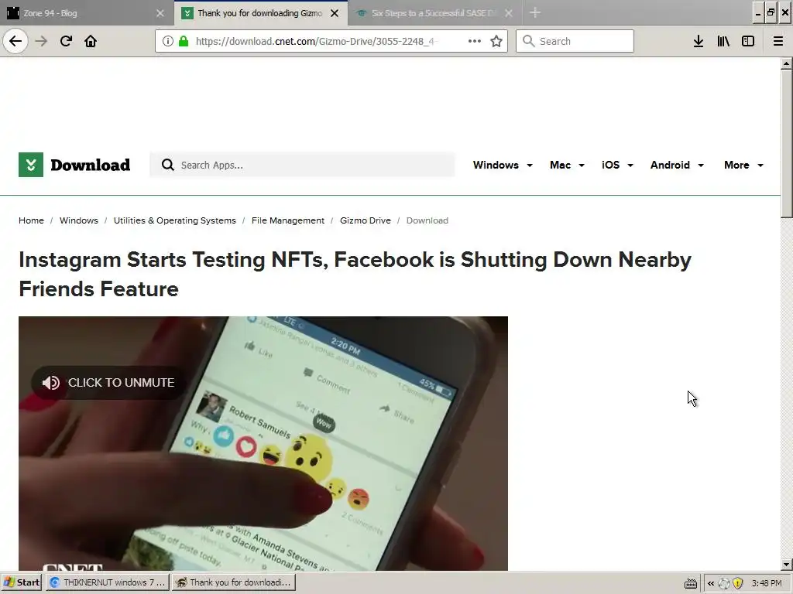The width and height of the screenshot is (793, 594).
Task: Click the yellow security shield tray icon
Action: (738, 583)
